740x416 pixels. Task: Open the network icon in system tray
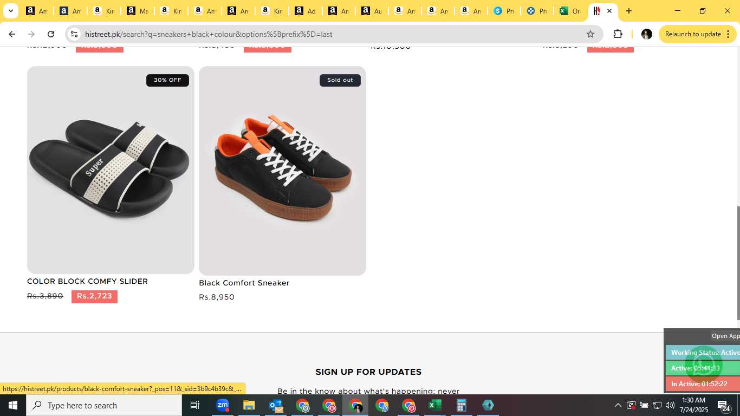657,405
